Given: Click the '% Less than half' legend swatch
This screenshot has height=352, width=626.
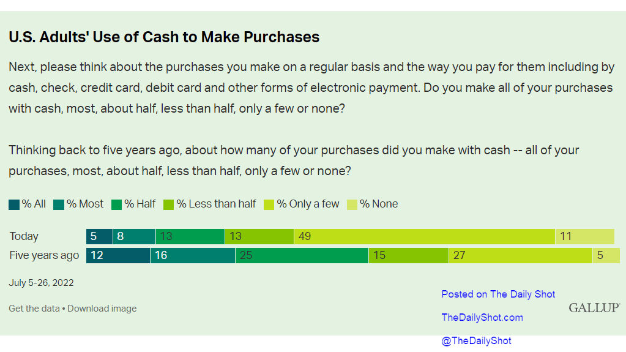Looking at the screenshot, I should tap(168, 205).
